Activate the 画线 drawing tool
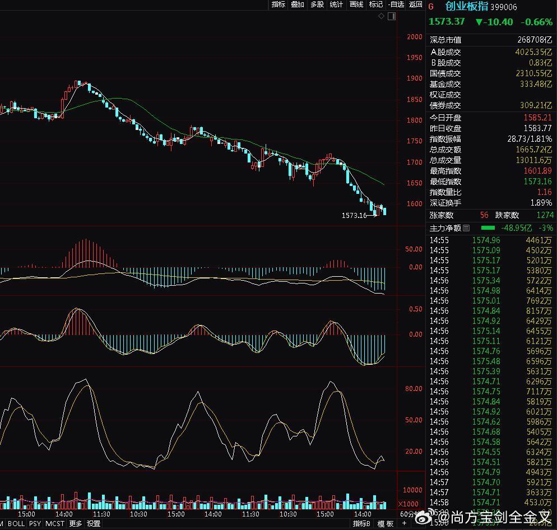The width and height of the screenshot is (557, 530). click(356, 4)
